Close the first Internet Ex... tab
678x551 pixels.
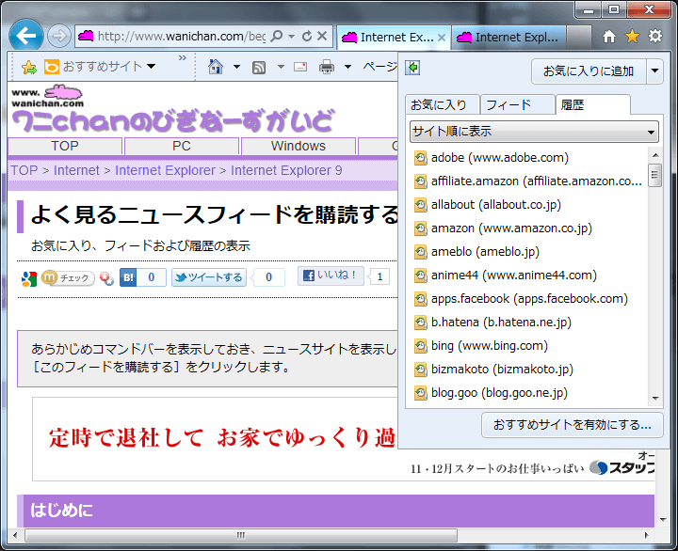441,38
